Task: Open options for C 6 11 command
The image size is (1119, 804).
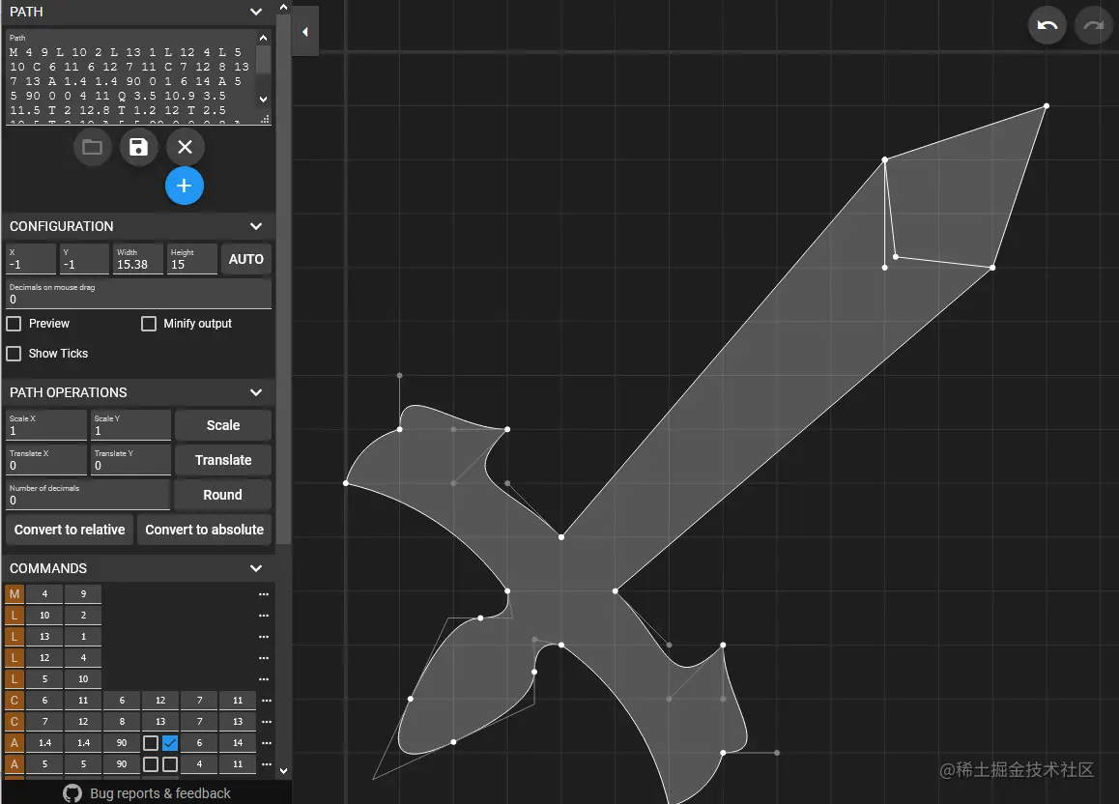Action: [x=266, y=701]
